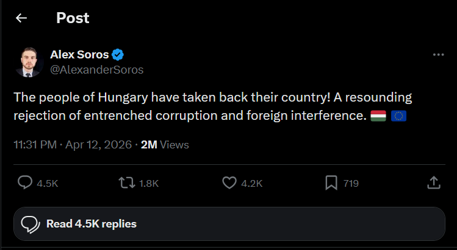Click the 1.8K repost count

click(x=148, y=183)
